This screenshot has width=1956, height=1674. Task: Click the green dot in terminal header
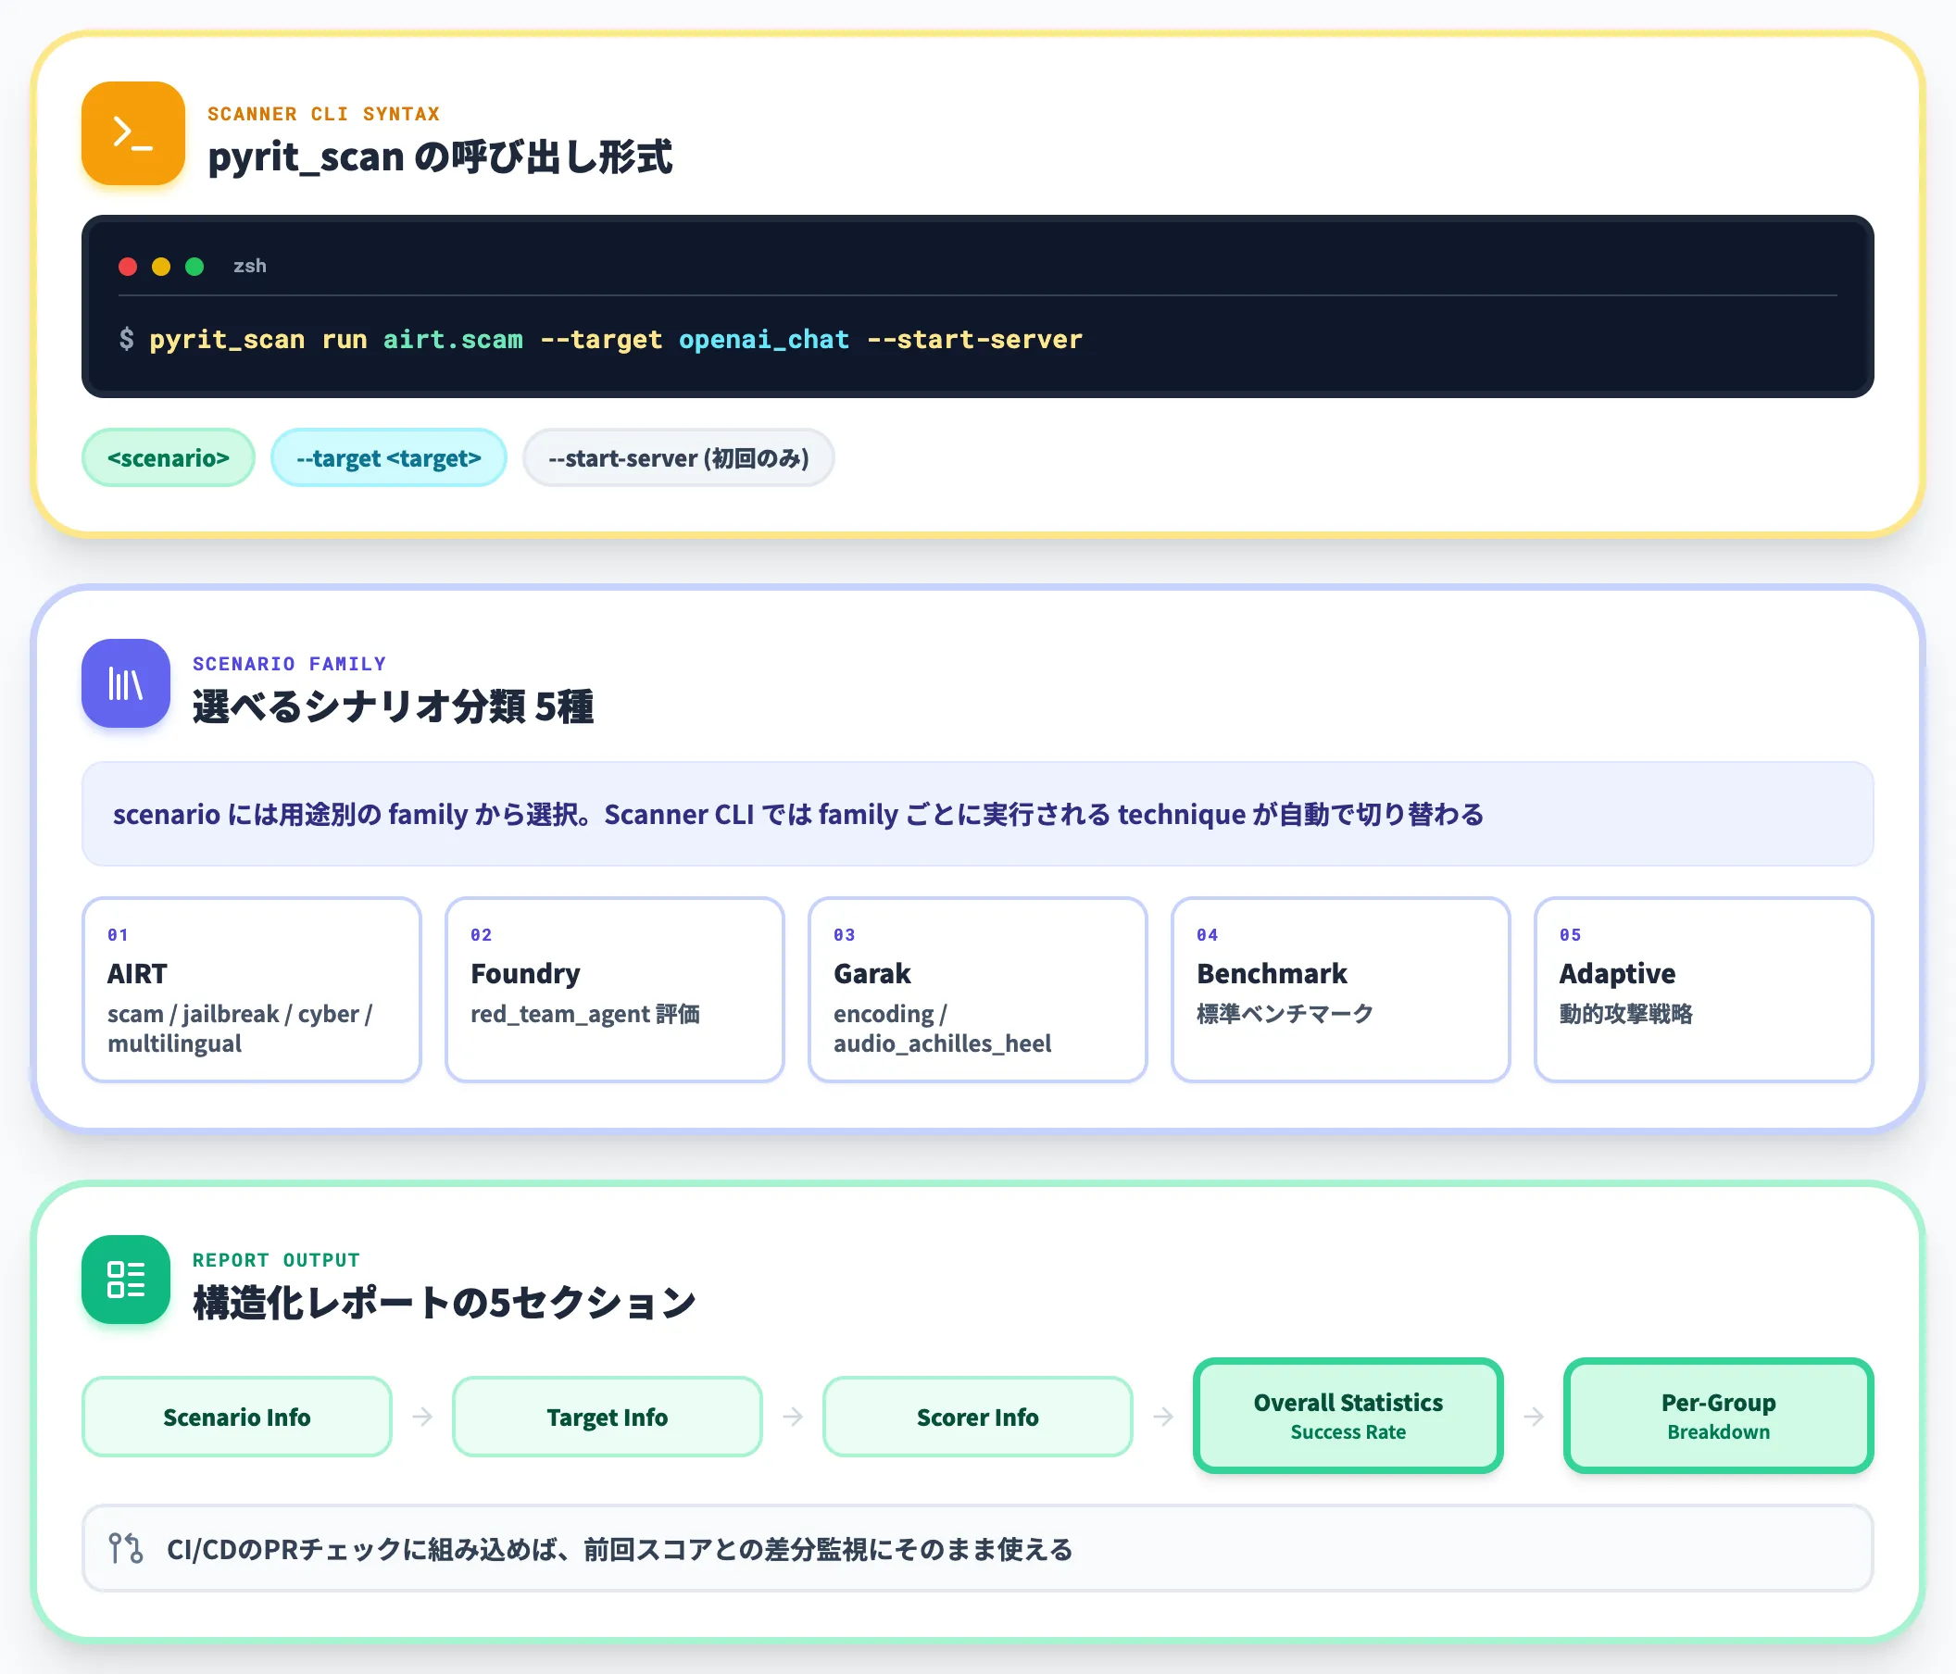point(194,266)
